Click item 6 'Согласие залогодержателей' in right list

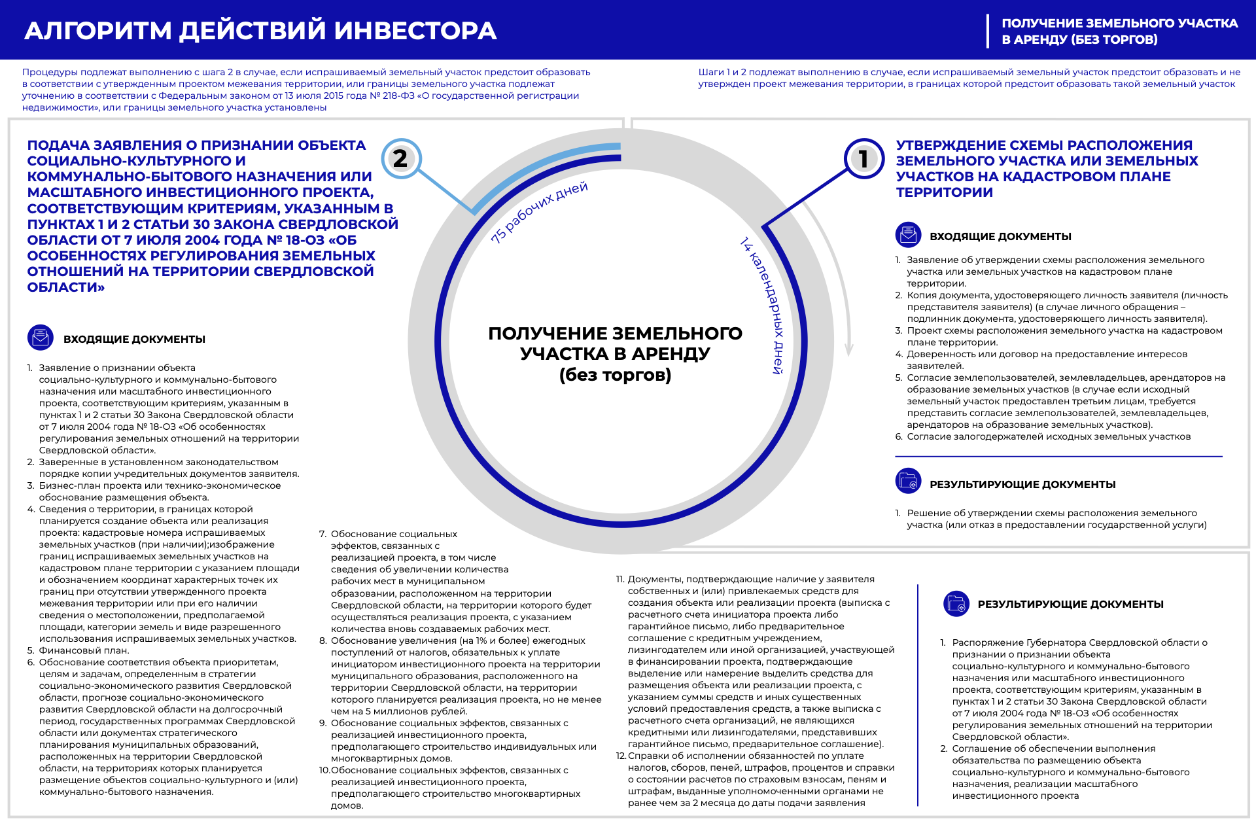(x=1048, y=436)
